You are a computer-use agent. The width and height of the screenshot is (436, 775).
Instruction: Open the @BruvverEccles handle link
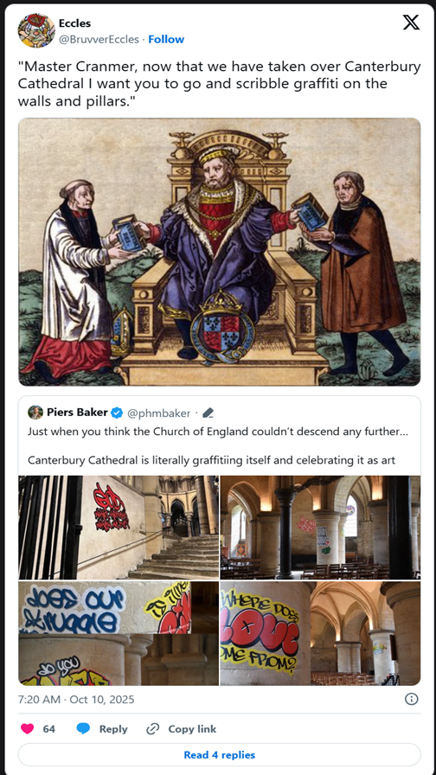[x=99, y=40]
